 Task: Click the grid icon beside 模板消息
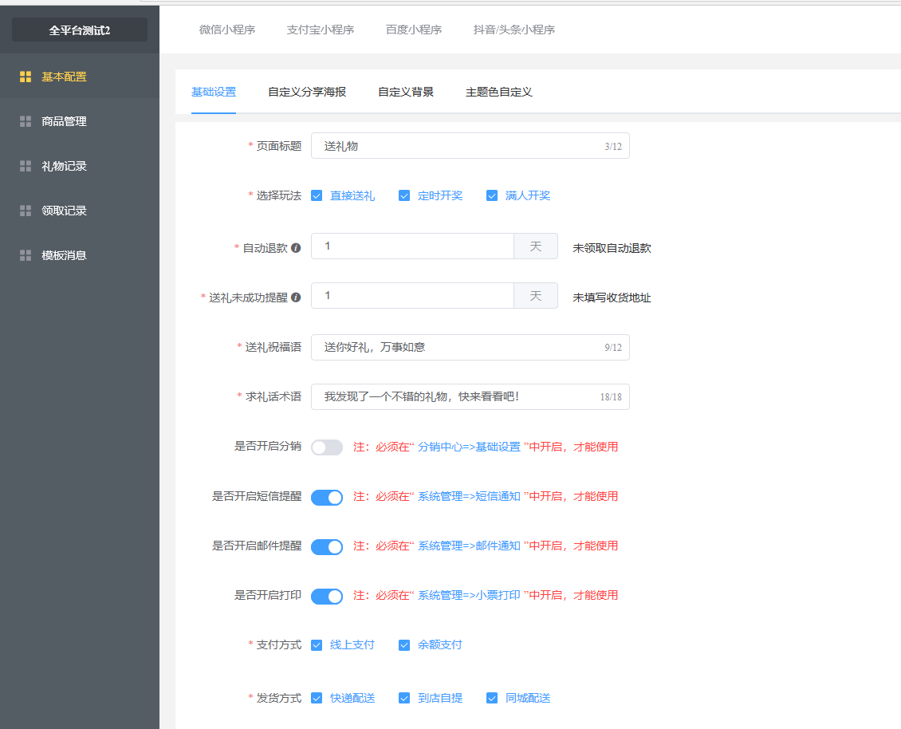coord(26,255)
